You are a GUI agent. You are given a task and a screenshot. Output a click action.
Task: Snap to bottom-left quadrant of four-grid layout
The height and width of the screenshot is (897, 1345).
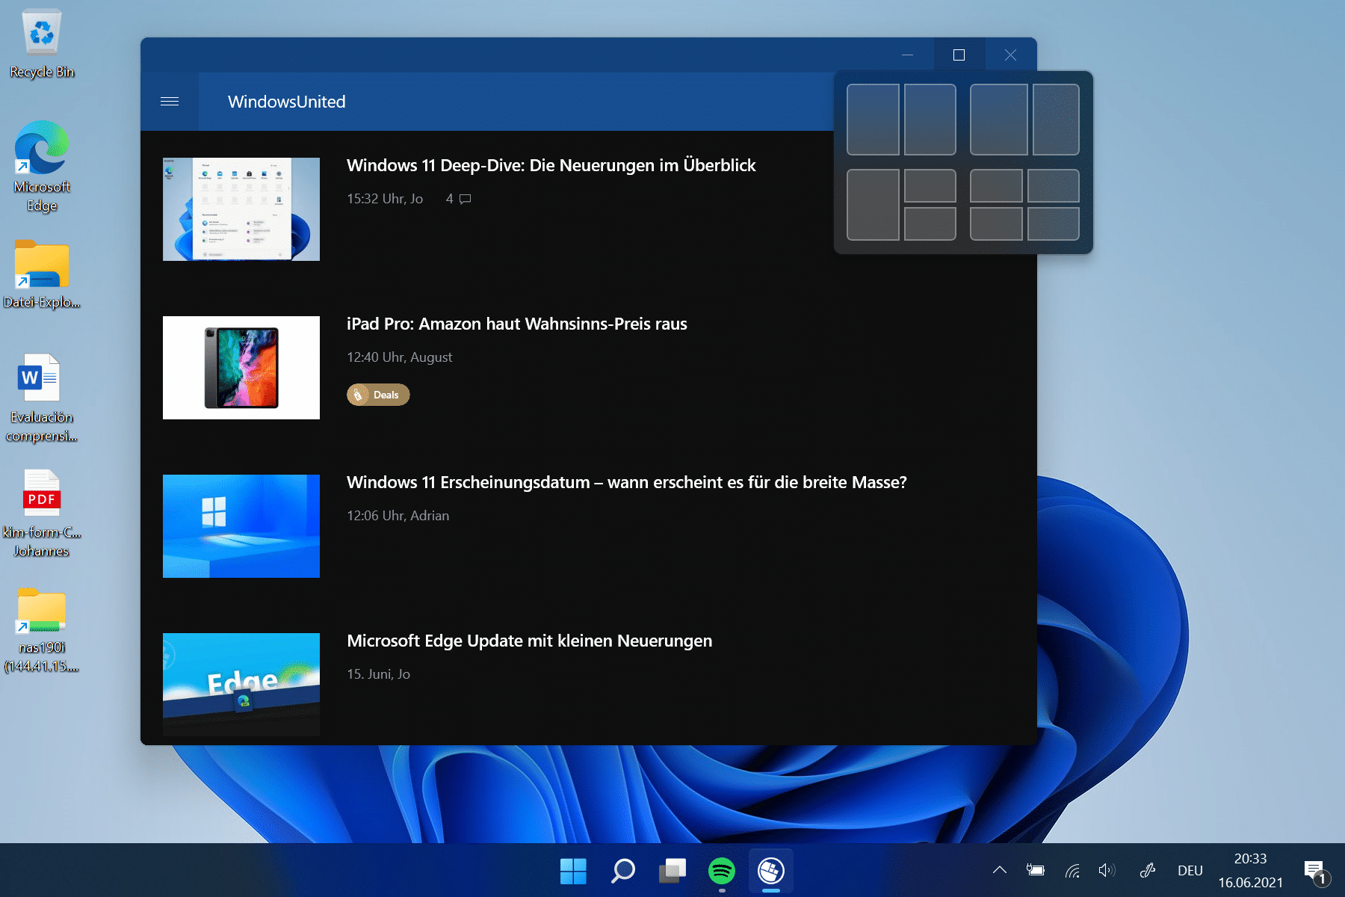tap(996, 224)
